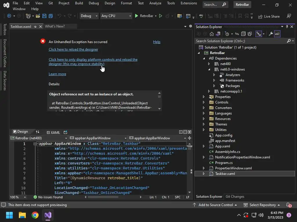Click the Show All Files icon
The height and width of the screenshot is (222, 297).
(250, 34)
